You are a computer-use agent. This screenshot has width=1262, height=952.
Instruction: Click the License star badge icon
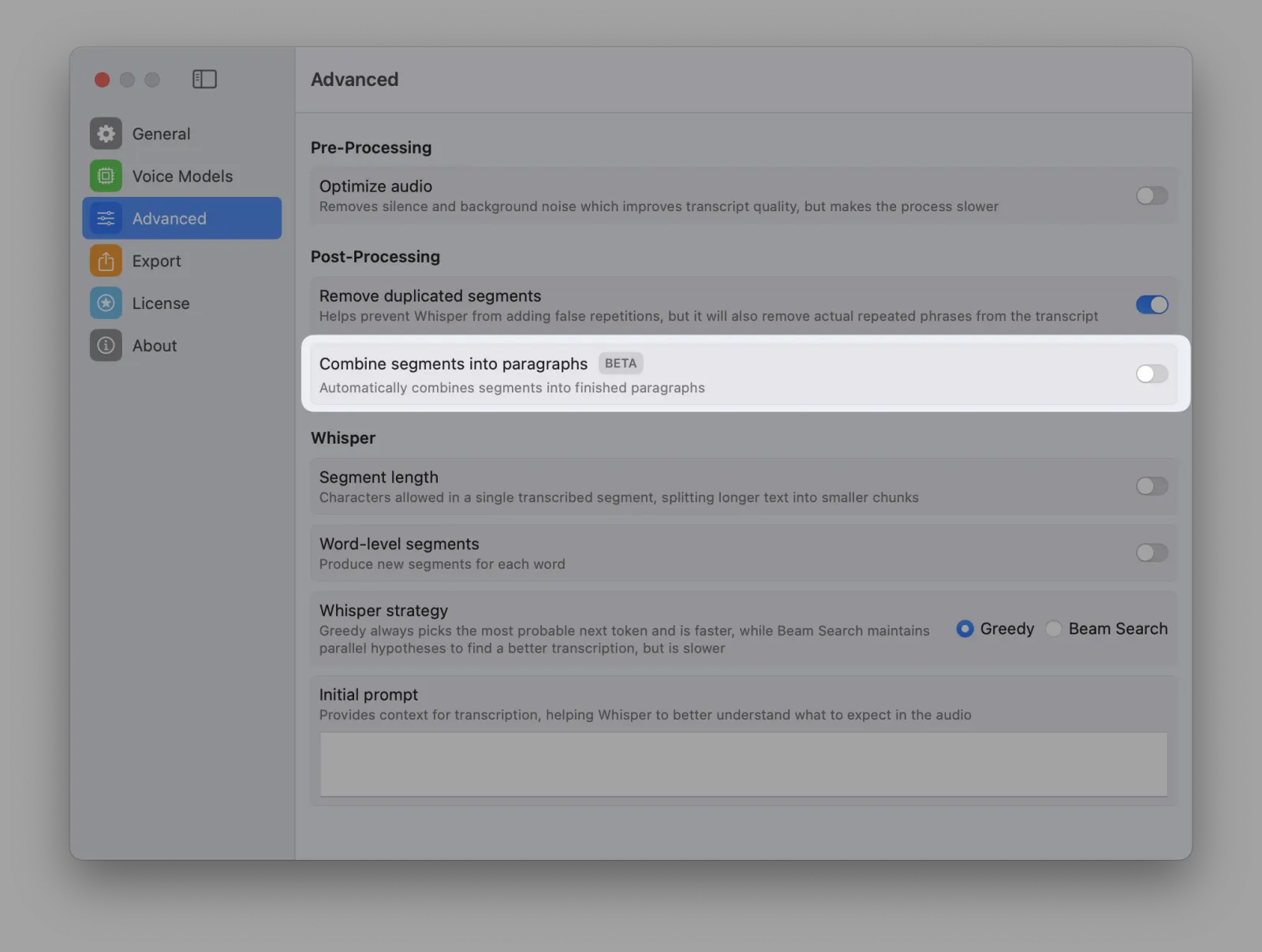pyautogui.click(x=106, y=303)
